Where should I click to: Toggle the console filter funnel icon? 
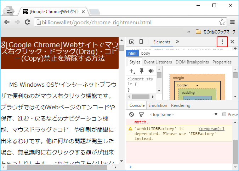(x=141, y=115)
